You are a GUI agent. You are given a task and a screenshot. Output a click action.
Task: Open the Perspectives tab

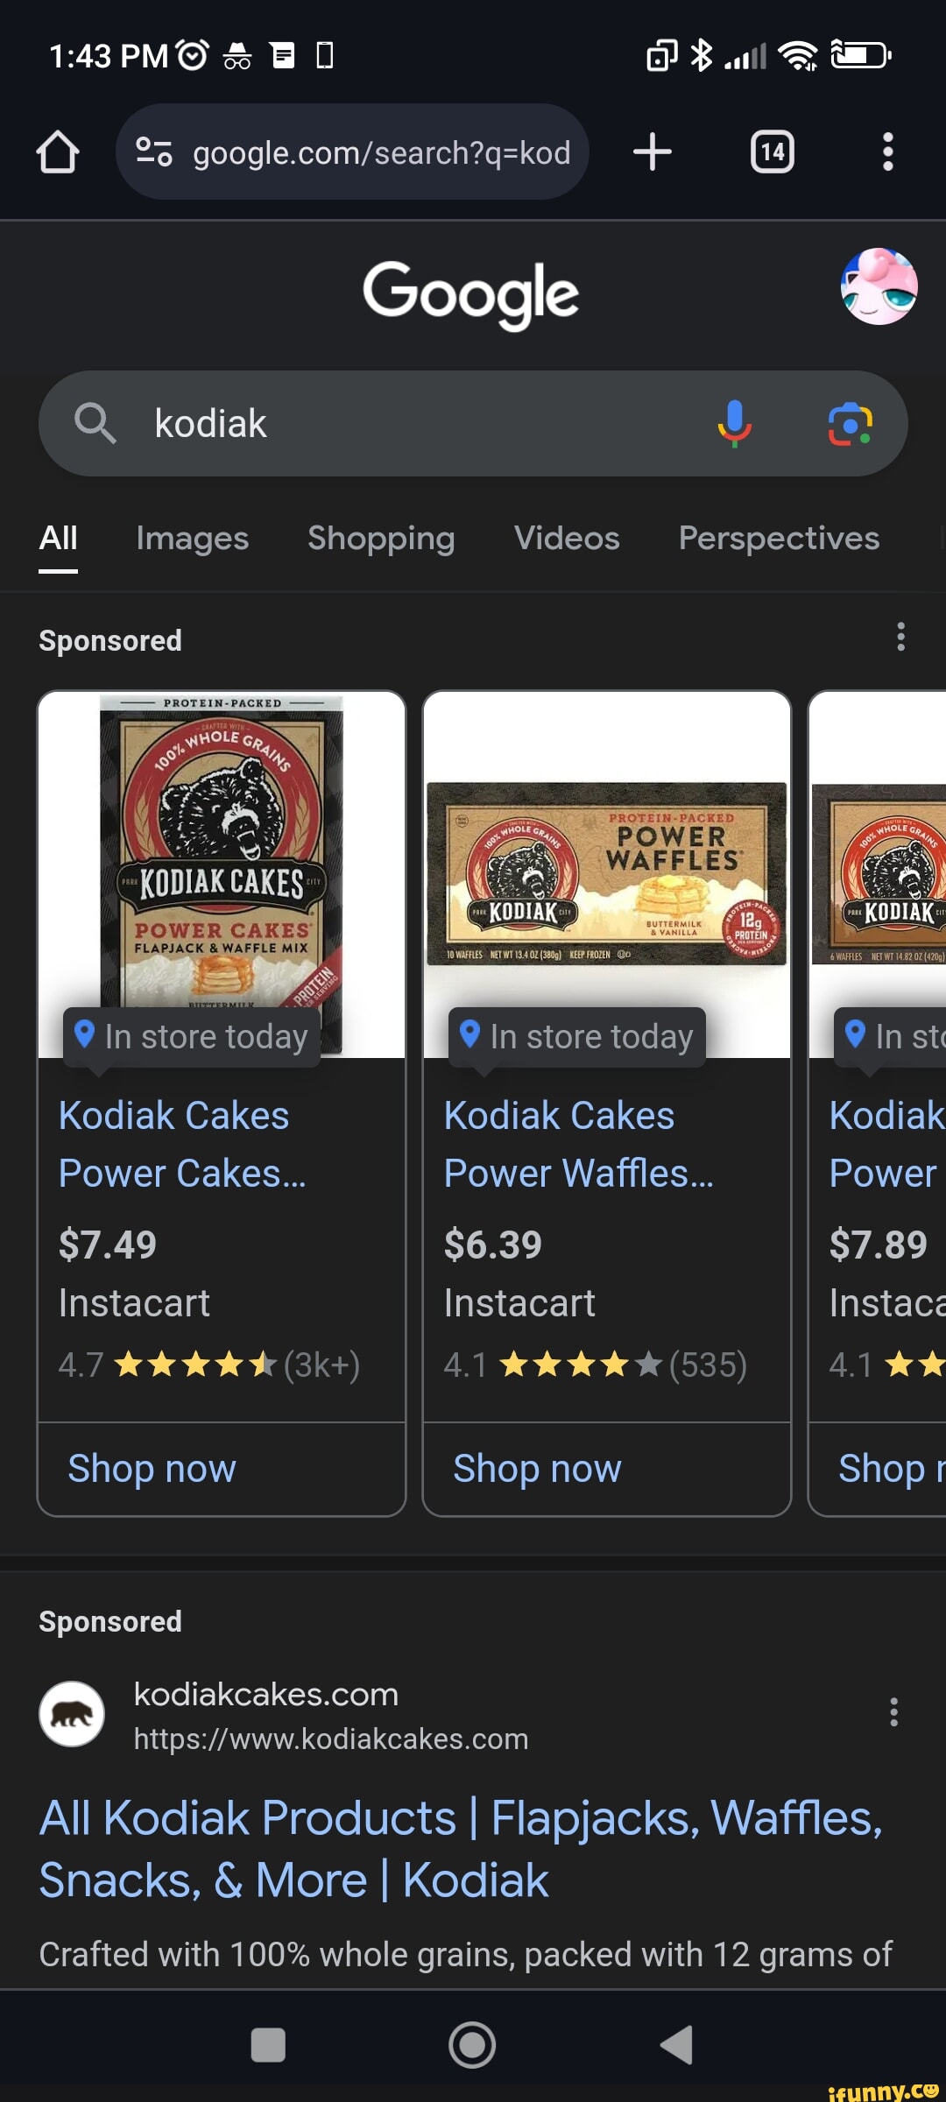(x=779, y=538)
